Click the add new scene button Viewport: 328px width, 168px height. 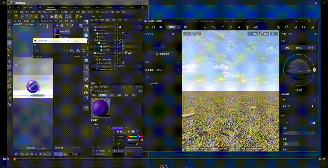(162, 54)
